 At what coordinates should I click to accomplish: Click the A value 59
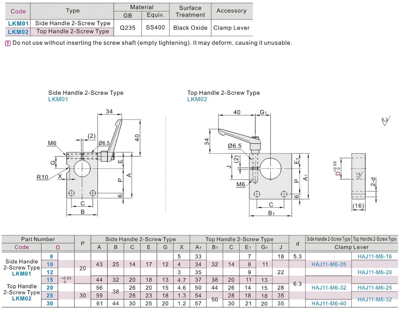99,296
